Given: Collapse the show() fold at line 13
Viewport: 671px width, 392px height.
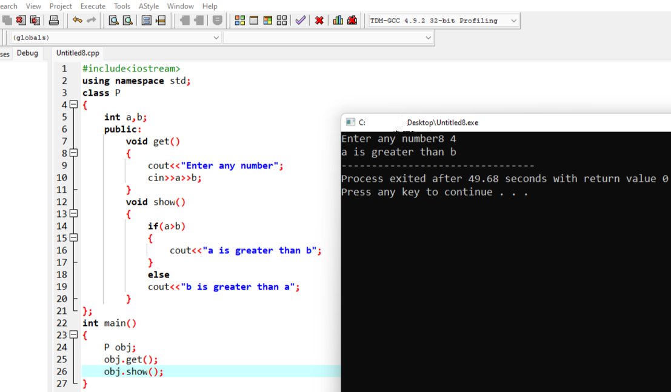Looking at the screenshot, I should [73, 213].
